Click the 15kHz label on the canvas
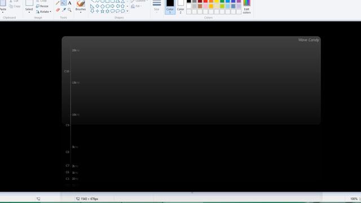This screenshot has height=203, width=361. 76,83
